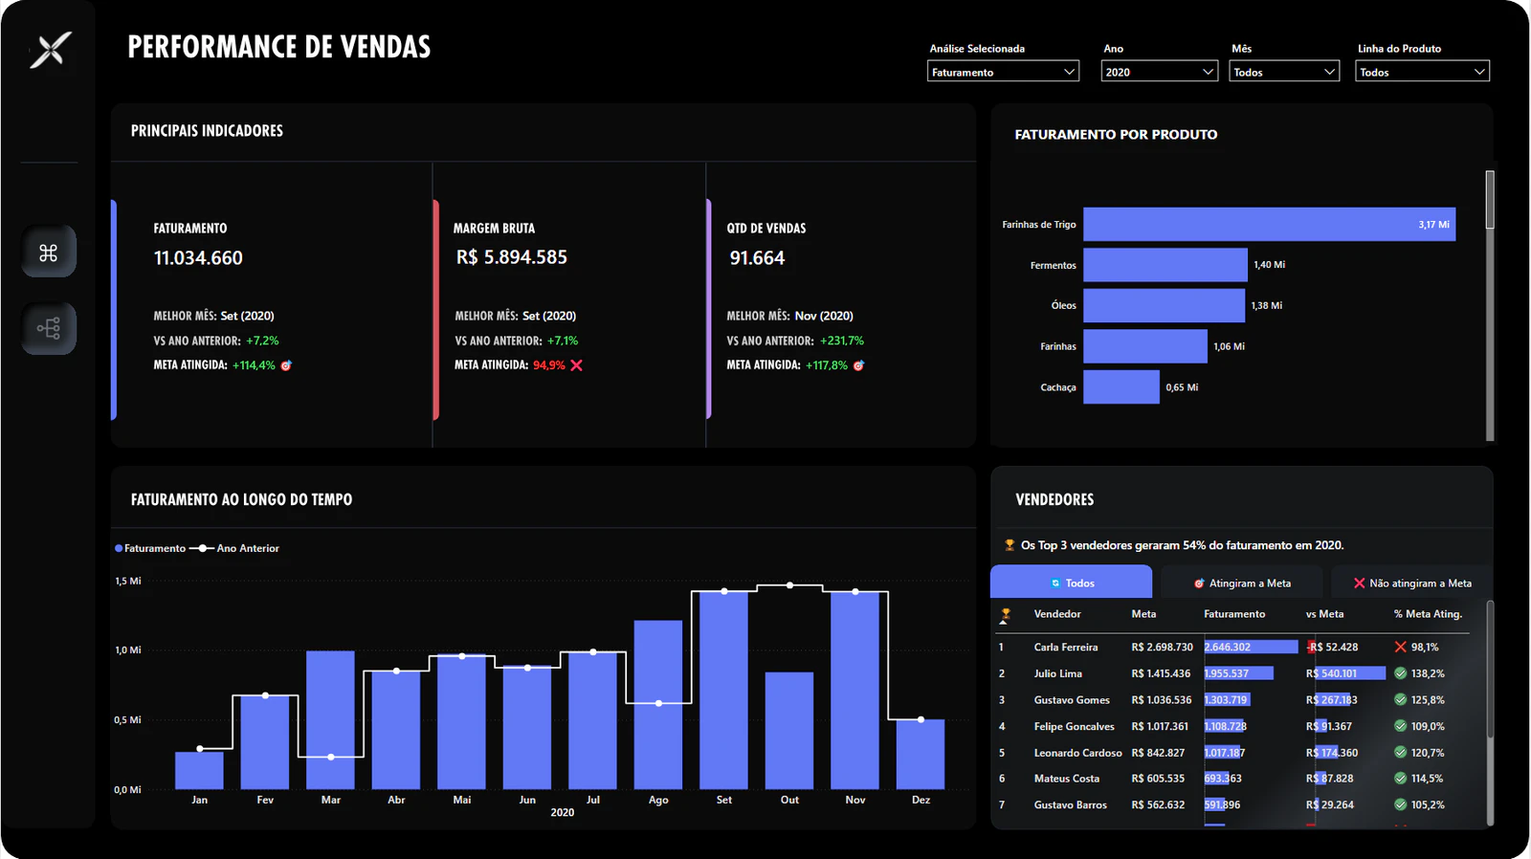Image resolution: width=1531 pixels, height=859 pixels.
Task: Click the Fermentos product bar
Action: point(1165,265)
